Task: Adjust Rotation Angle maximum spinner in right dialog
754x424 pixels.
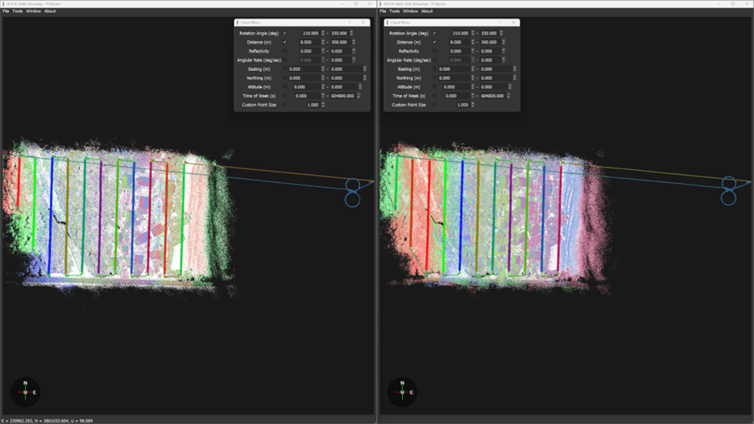Action: [503, 33]
